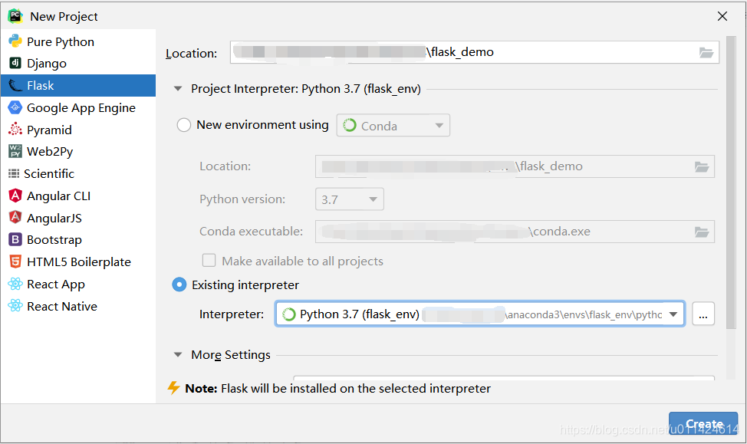Choose React App project type
The height and width of the screenshot is (444, 747).
[x=78, y=284]
